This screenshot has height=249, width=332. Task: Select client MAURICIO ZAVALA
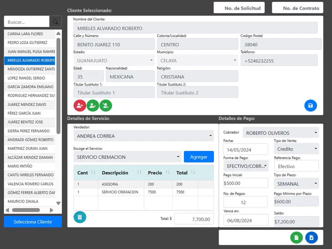point(29,201)
